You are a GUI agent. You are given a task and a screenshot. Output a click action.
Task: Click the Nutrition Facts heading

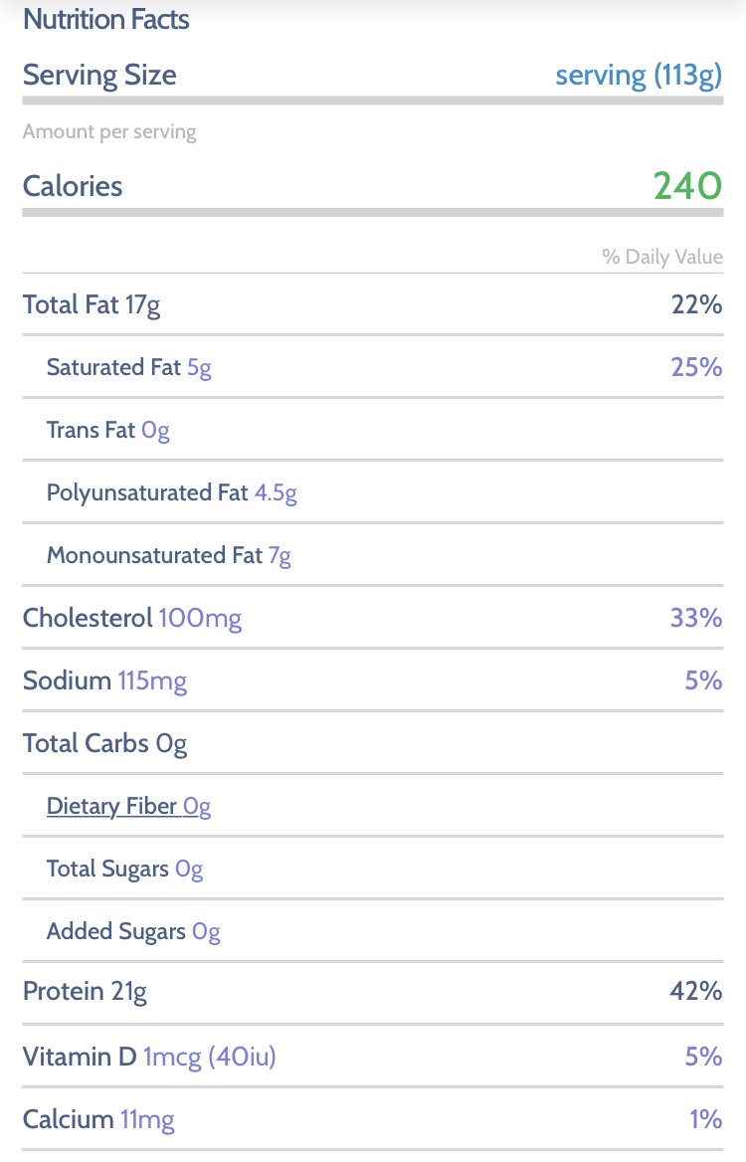tap(106, 19)
